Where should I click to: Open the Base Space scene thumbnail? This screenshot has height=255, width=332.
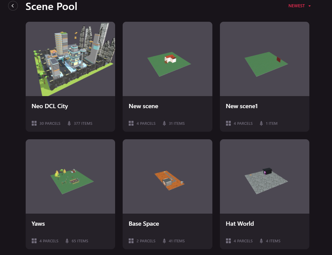click(167, 176)
